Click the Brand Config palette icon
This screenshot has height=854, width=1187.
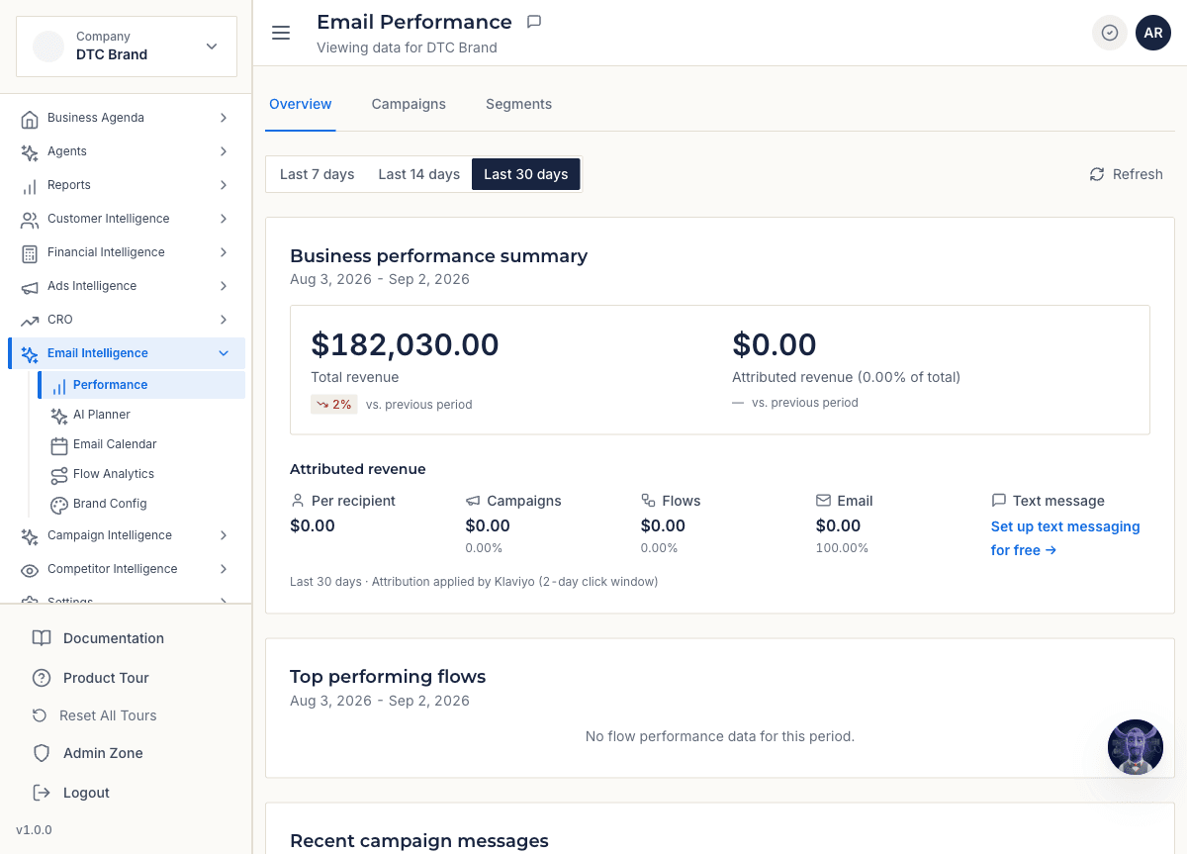pyautogui.click(x=59, y=505)
